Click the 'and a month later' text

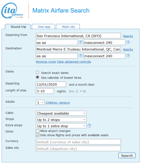click(x=82, y=85)
